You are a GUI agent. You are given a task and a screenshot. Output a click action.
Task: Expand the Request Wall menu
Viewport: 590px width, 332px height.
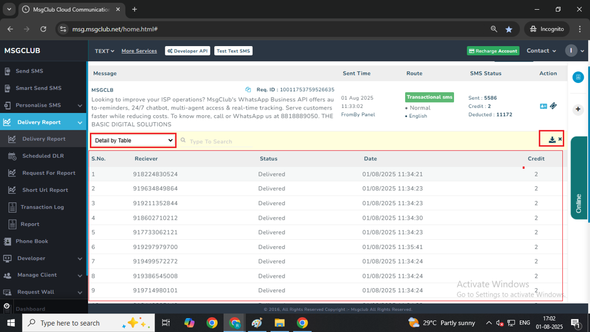(43, 292)
